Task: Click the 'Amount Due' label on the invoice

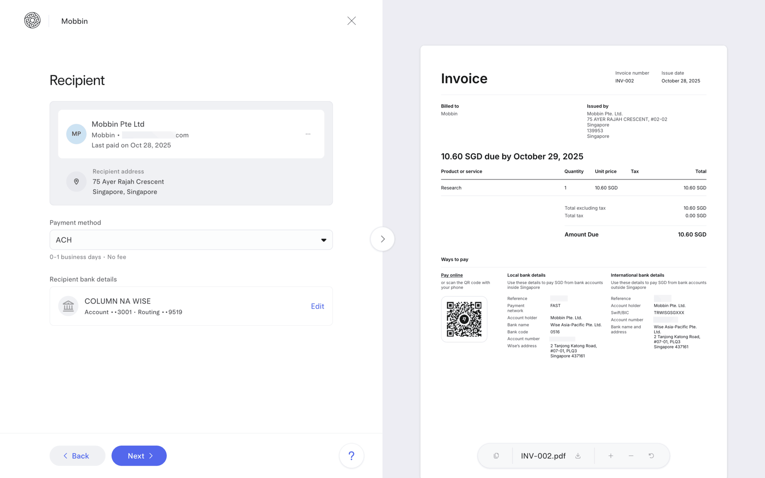Action: [x=581, y=235]
